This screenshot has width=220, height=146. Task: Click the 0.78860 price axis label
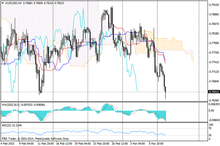(x=214, y=14)
